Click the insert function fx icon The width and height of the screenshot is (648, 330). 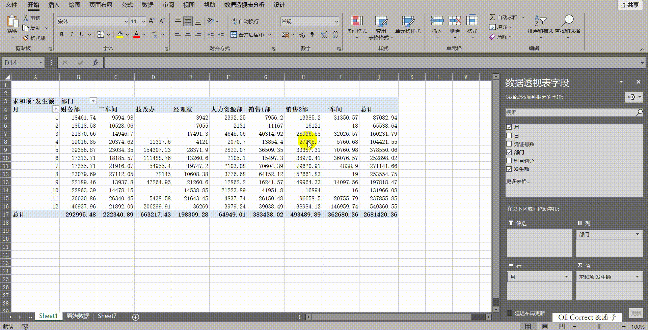[x=95, y=63]
